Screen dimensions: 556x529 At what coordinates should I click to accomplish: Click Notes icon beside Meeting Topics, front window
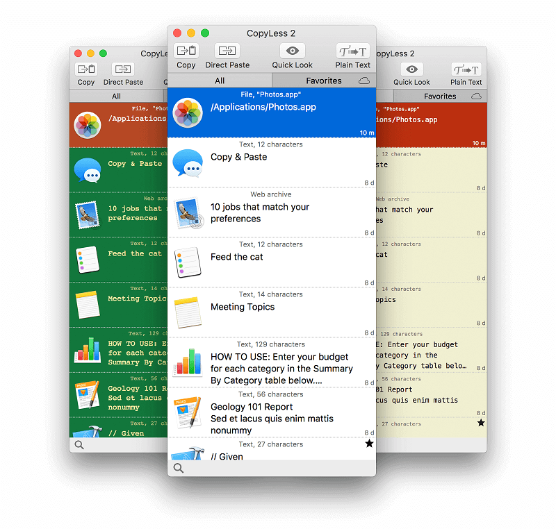pos(188,312)
